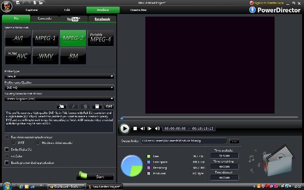This screenshot has height=190, width=304.
Task: Click the open project folder icon
Action: [41, 2]
